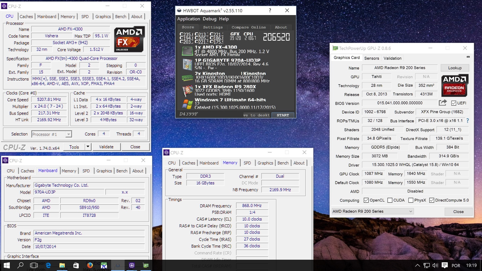Toggle the UEFI checkbox in GPU-Z

pos(454,103)
